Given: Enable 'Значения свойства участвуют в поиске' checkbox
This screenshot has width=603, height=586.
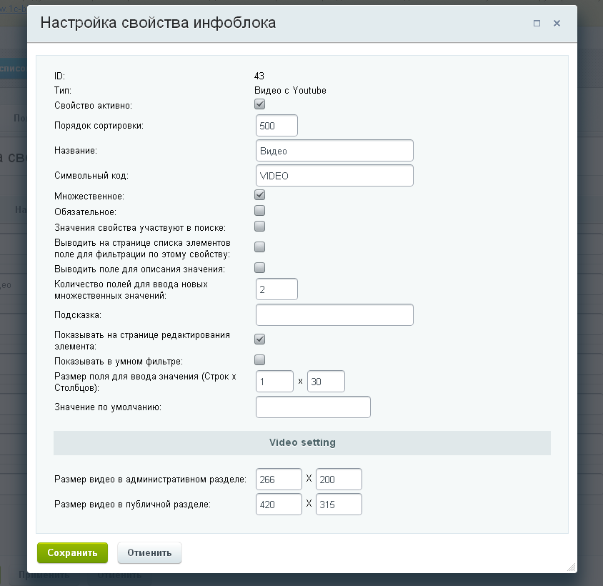Looking at the screenshot, I should pyautogui.click(x=260, y=227).
